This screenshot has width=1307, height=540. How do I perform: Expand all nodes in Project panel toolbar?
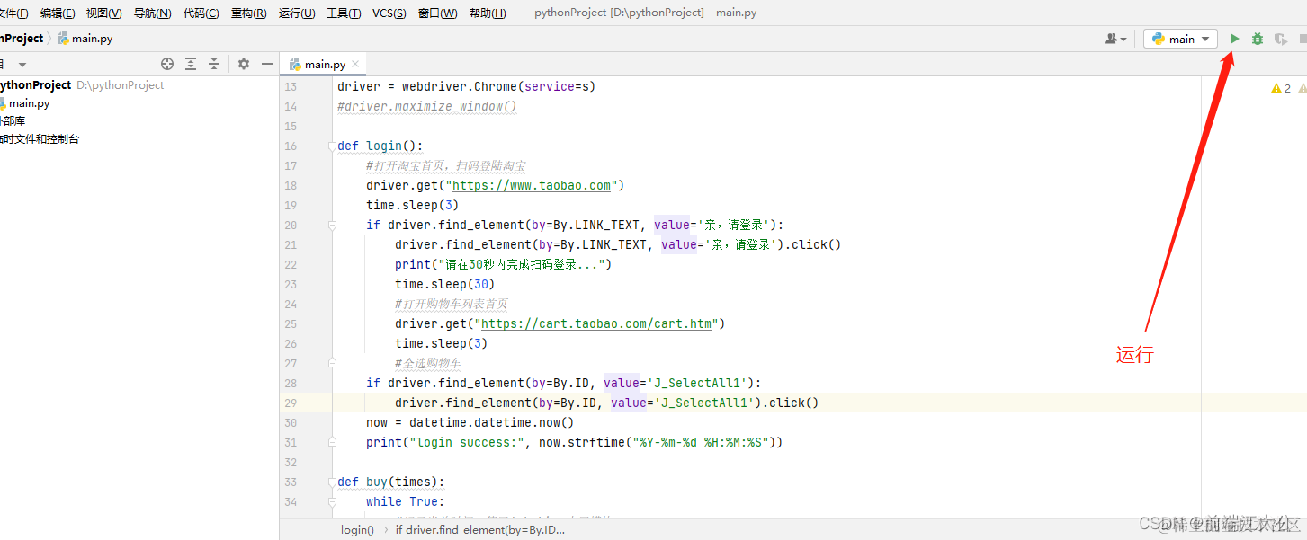[x=191, y=64]
